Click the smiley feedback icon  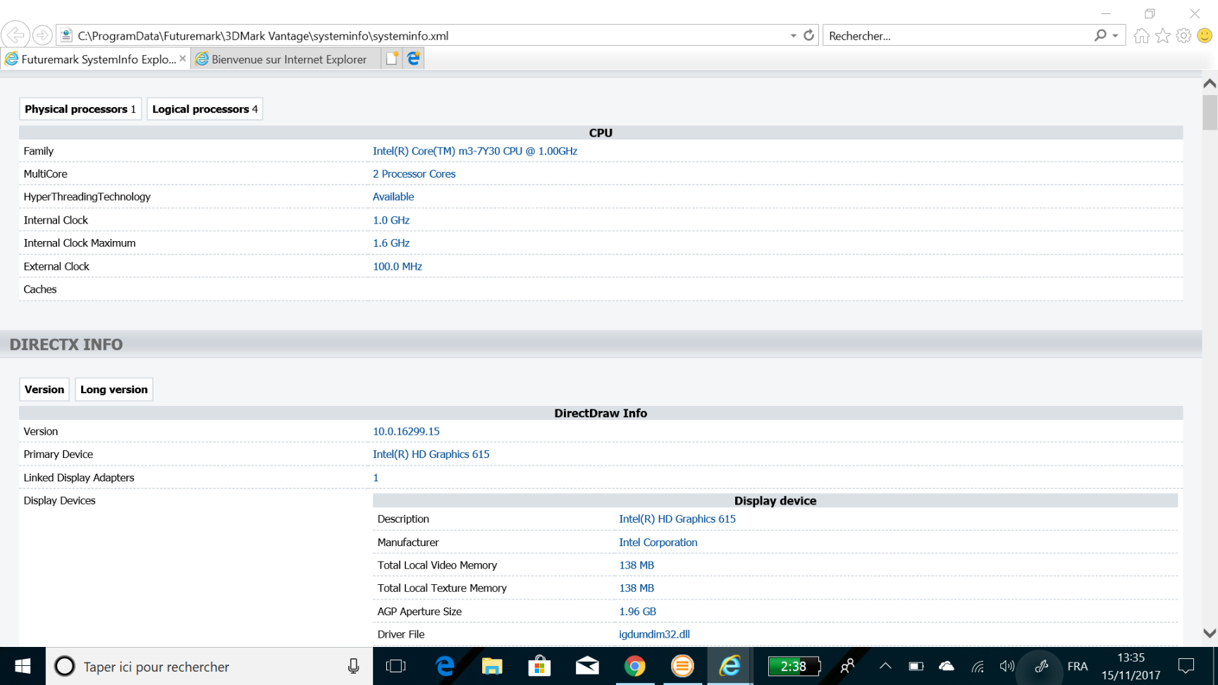1205,36
